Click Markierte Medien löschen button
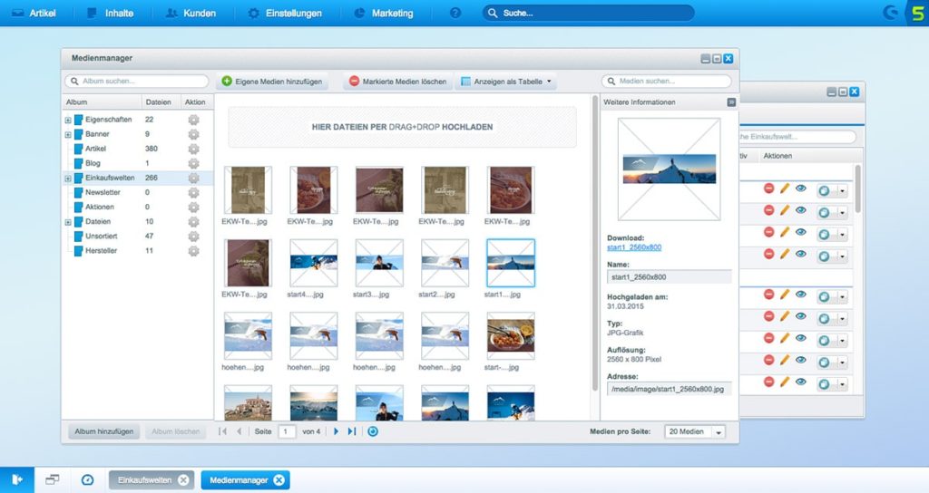Viewport: 929px width, 493px height. click(x=398, y=82)
